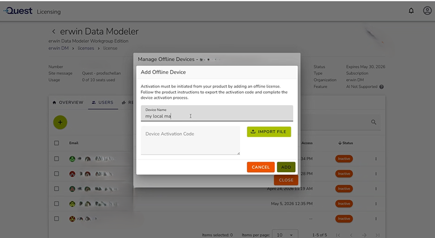This screenshot has width=435, height=238.
Task: Jump to the first page
Action: pos(338,235)
